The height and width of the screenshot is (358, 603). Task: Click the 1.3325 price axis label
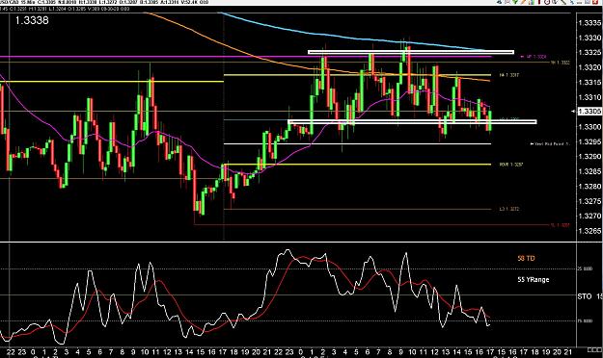coord(589,52)
